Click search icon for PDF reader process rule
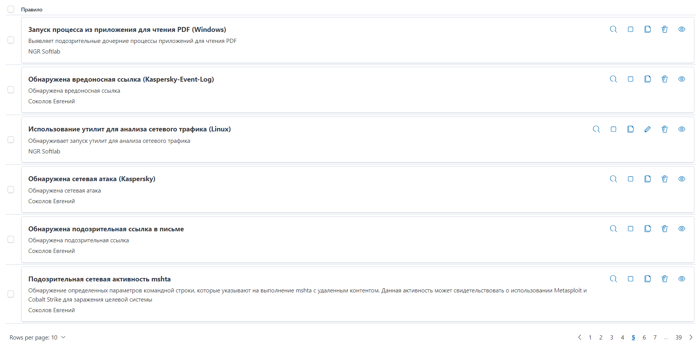Screen dimensions: 700x349 tap(613, 29)
